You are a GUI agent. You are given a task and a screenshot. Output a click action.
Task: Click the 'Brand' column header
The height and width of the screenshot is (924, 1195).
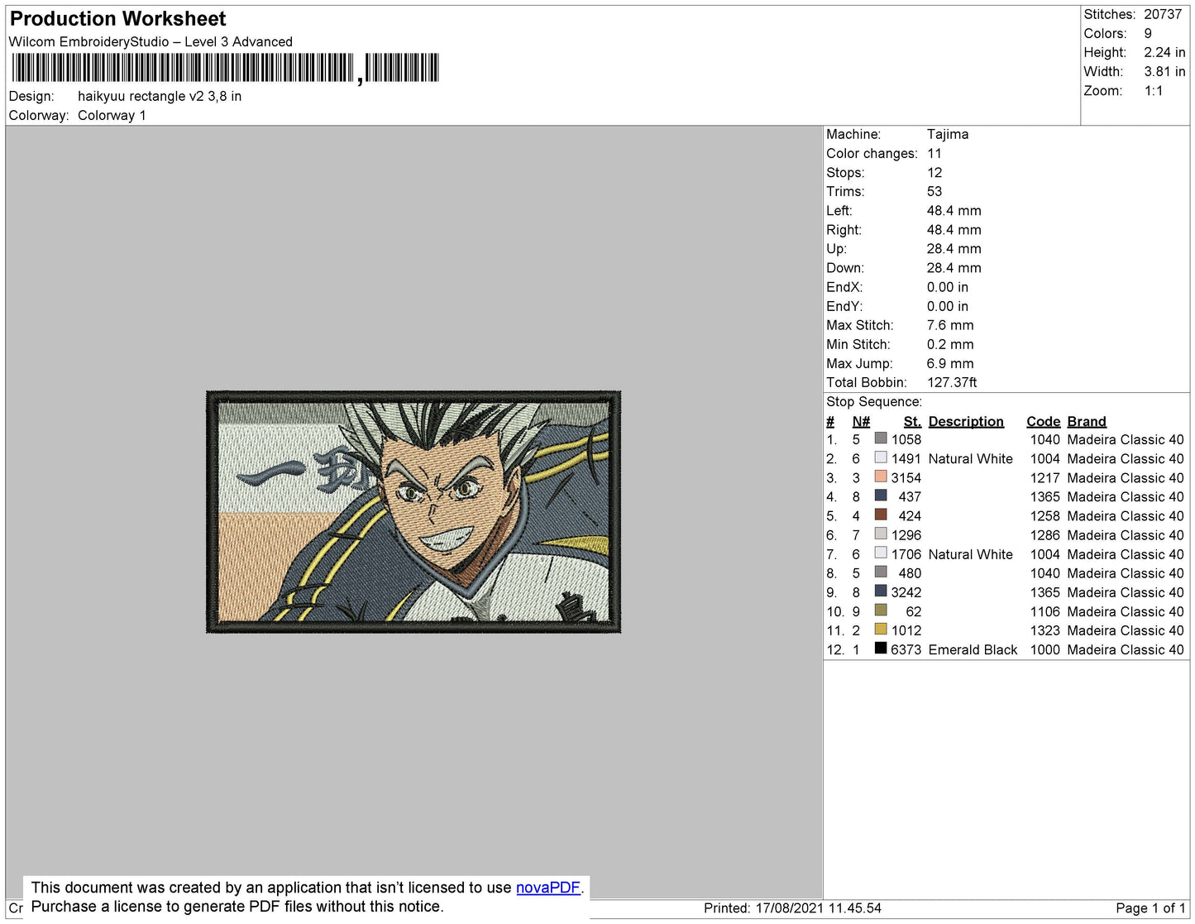coord(1087,421)
